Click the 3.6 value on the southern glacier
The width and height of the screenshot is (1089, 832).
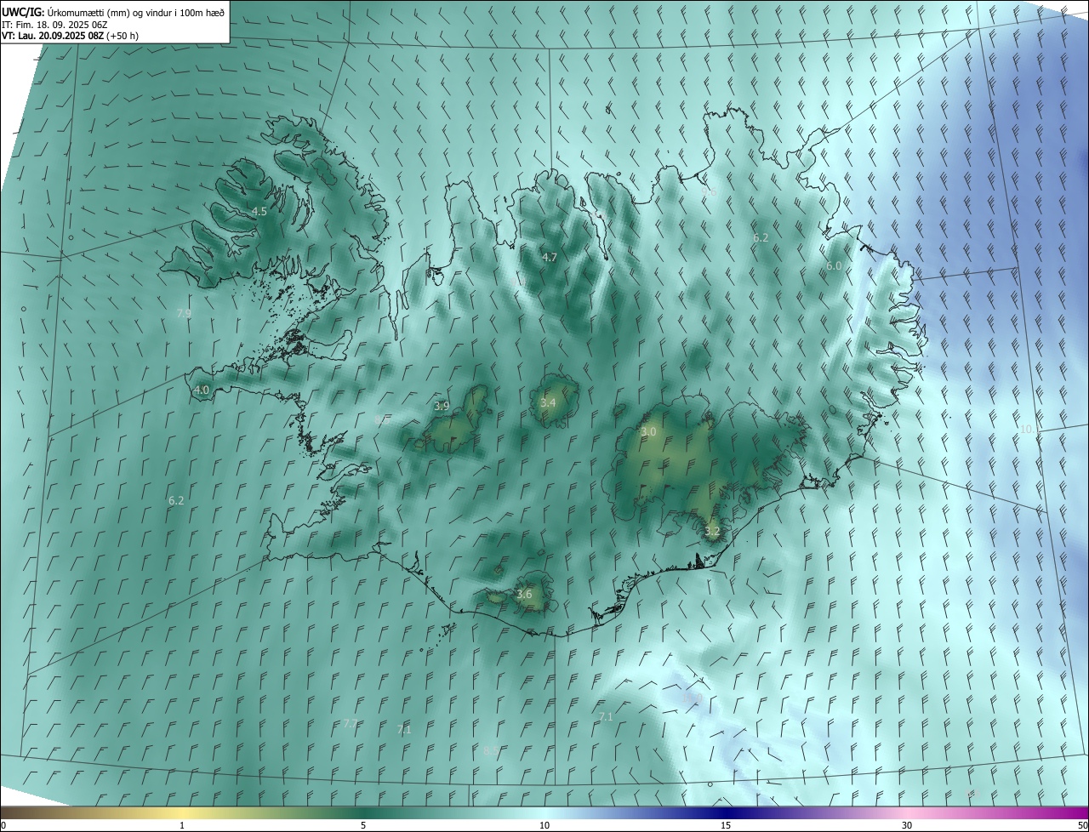point(524,595)
